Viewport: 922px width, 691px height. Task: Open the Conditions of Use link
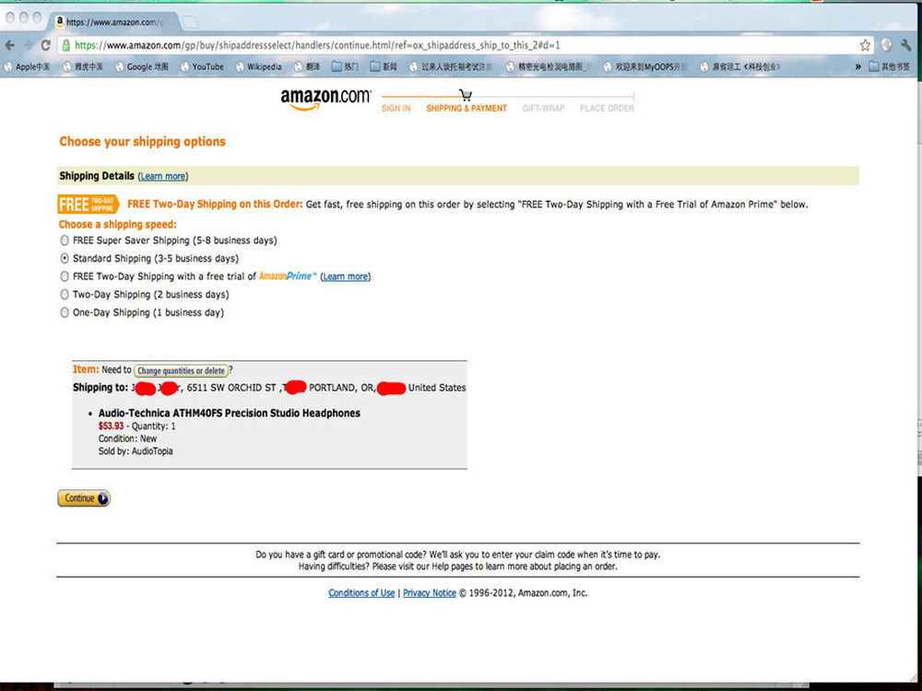[x=361, y=592]
